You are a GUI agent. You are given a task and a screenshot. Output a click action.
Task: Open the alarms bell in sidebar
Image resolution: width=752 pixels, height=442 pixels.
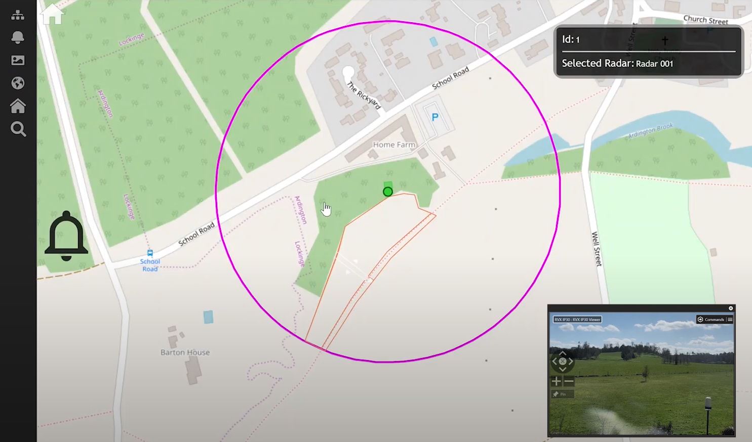click(18, 37)
